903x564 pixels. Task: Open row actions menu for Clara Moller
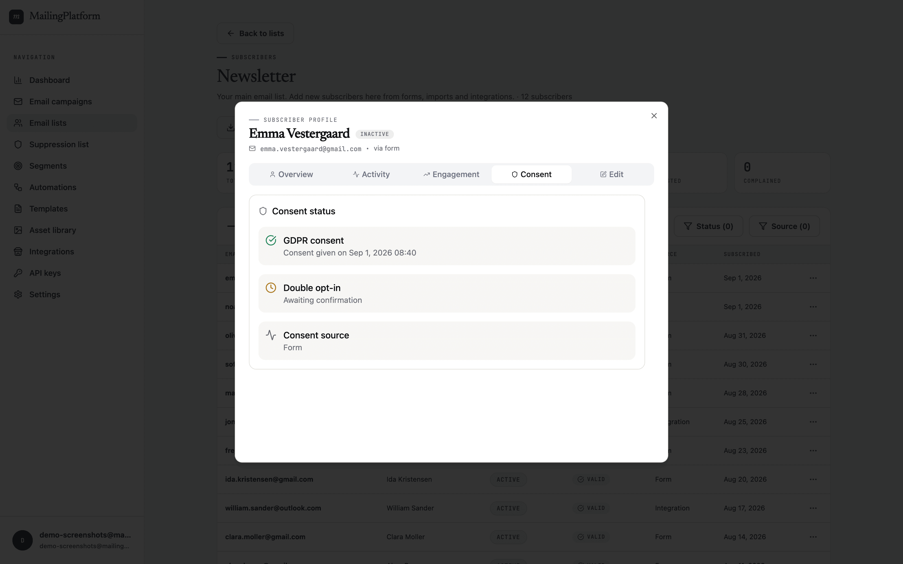click(813, 537)
